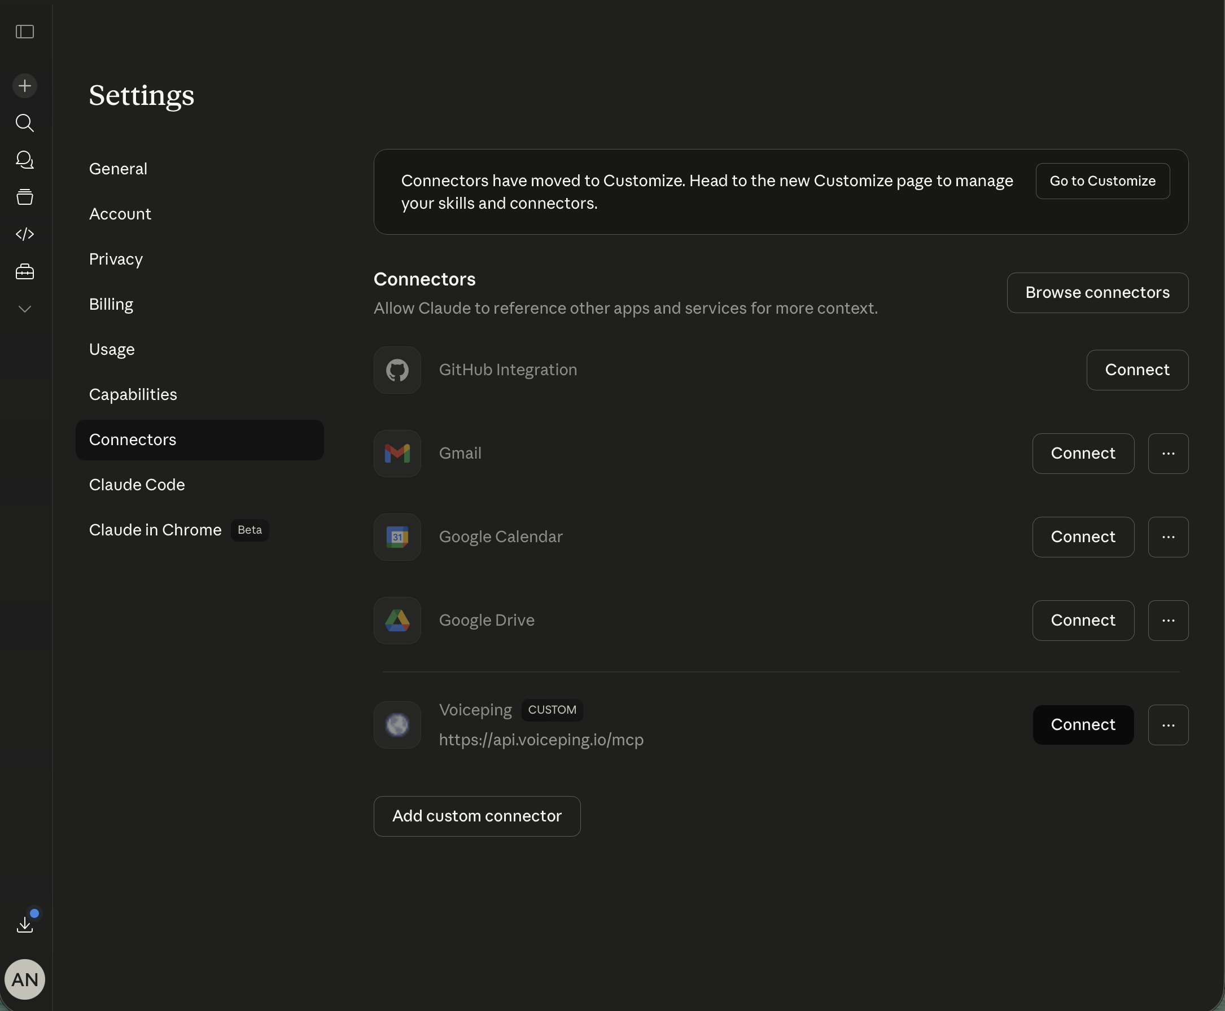1225x1011 pixels.
Task: Open Claude in Chrome settings section
Action: pos(155,530)
